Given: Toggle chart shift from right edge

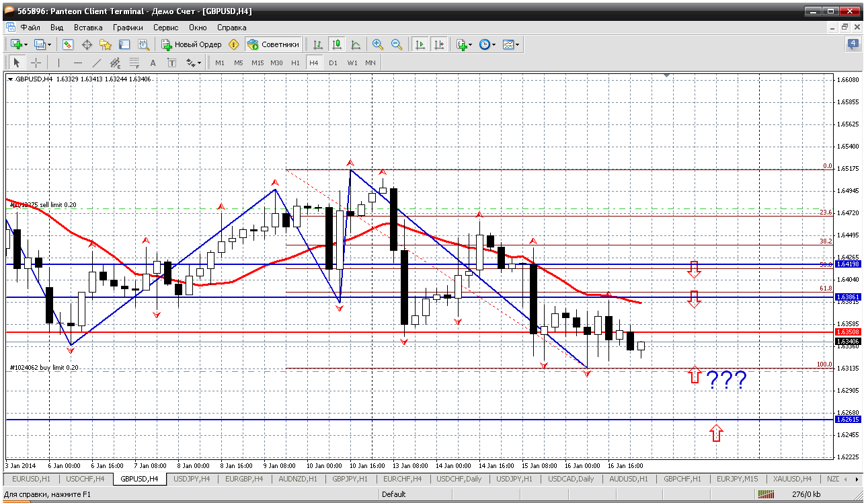Looking at the screenshot, I should pos(439,44).
